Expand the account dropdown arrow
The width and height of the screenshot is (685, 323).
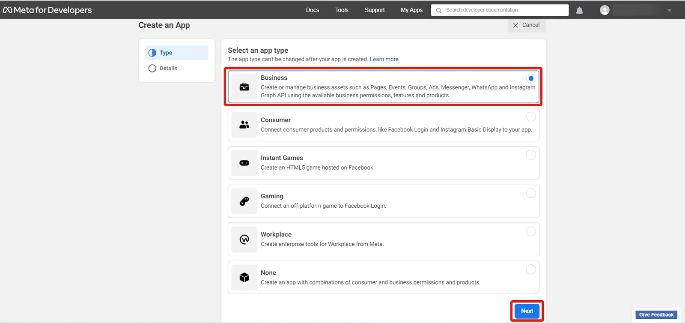(x=669, y=10)
